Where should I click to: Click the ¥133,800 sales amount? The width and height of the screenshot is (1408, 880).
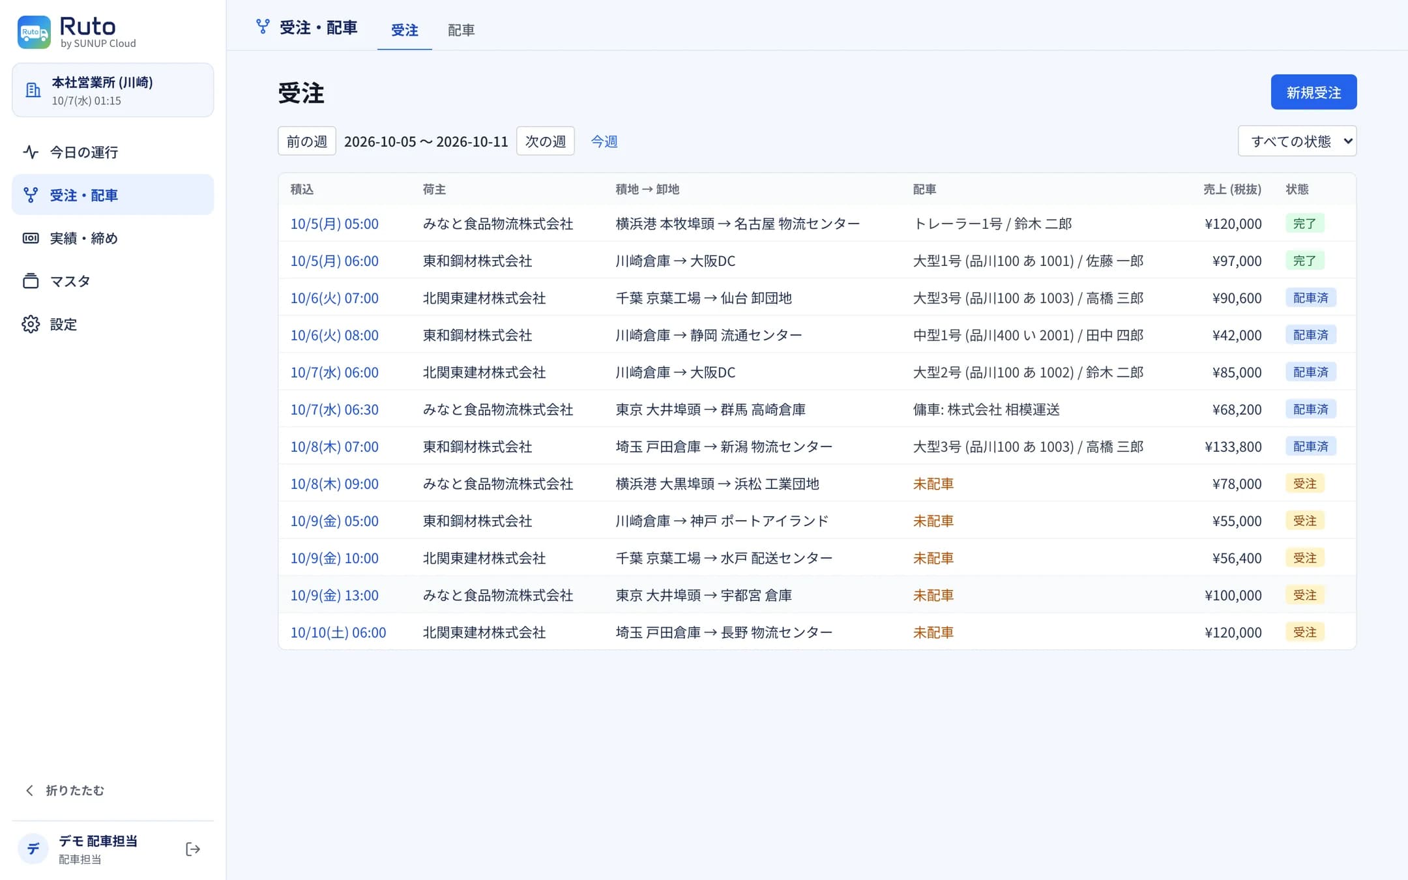(x=1233, y=447)
